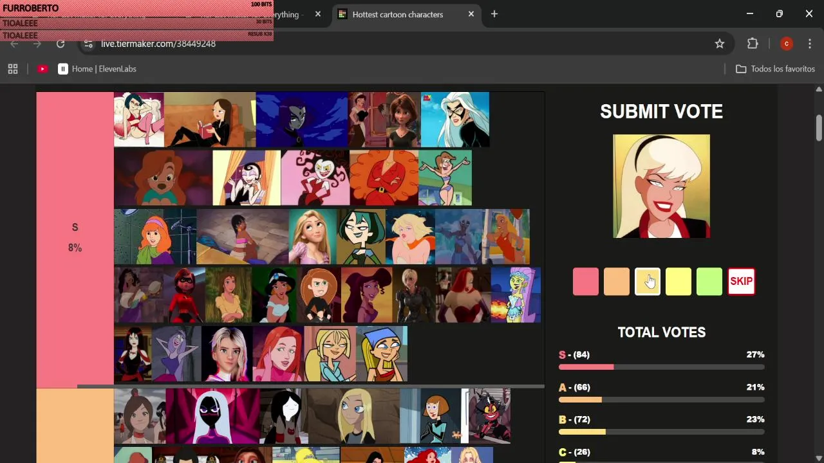Select the Kim Possible thumbnail
Viewport: 824px width, 463px height.
[319, 295]
